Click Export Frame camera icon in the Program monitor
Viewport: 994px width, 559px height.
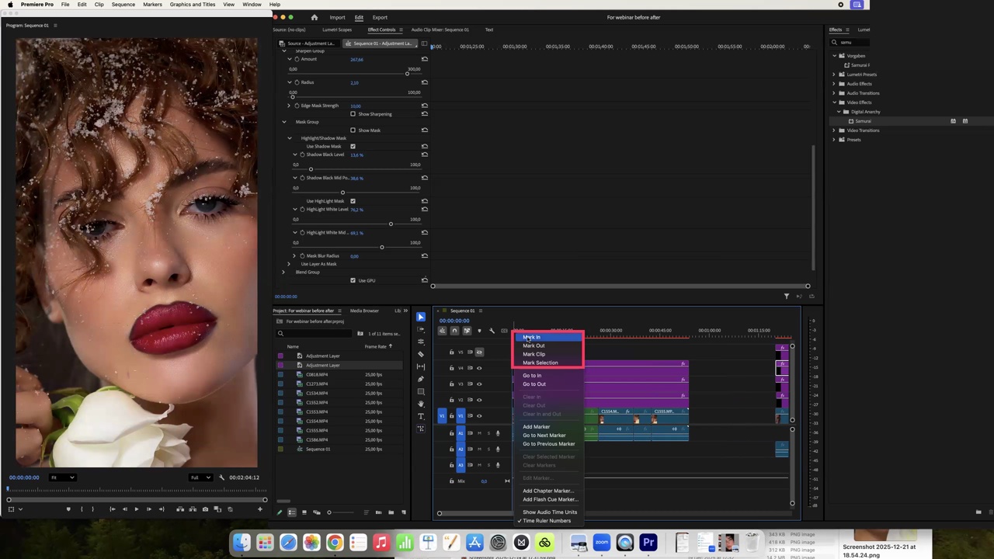pyautogui.click(x=205, y=509)
